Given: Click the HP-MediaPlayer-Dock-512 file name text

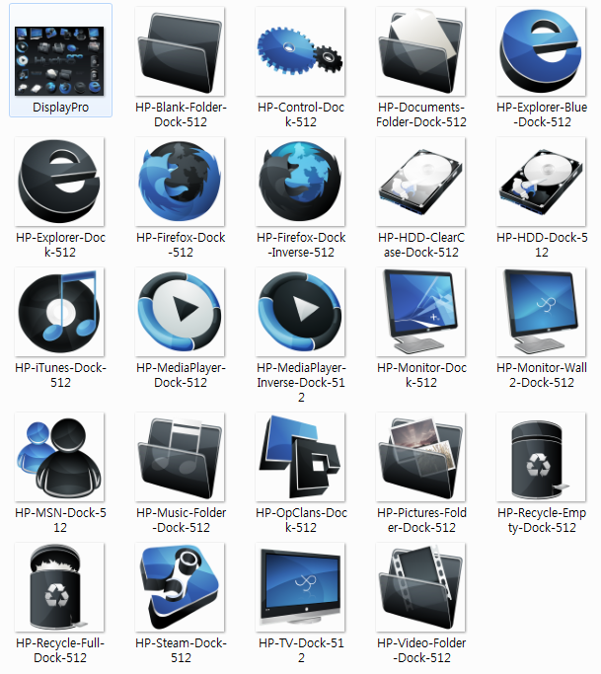Looking at the screenshot, I should (181, 375).
